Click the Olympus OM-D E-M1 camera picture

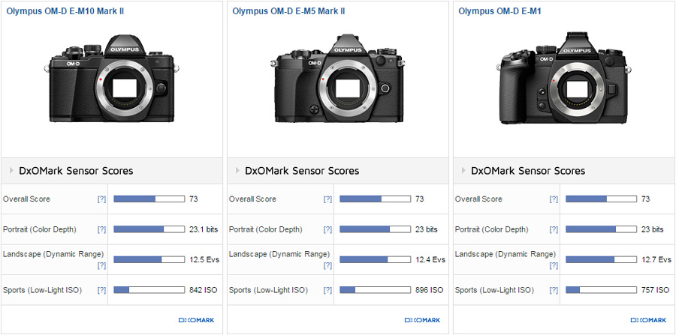(x=564, y=84)
